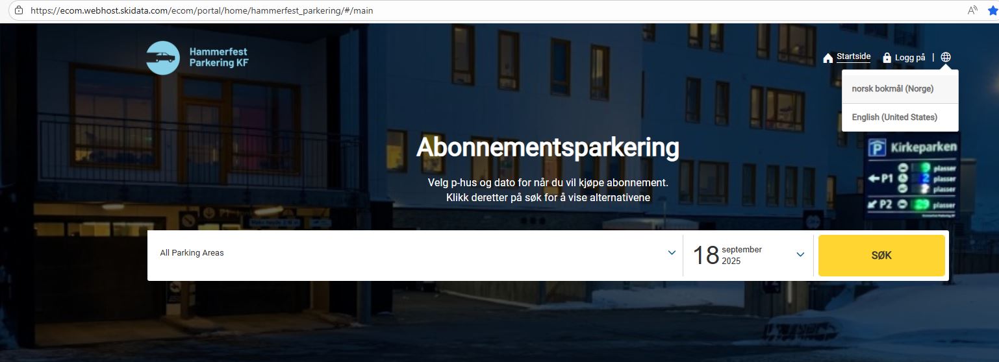Click the yellow SØK button
This screenshot has height=362, width=999.
point(881,256)
